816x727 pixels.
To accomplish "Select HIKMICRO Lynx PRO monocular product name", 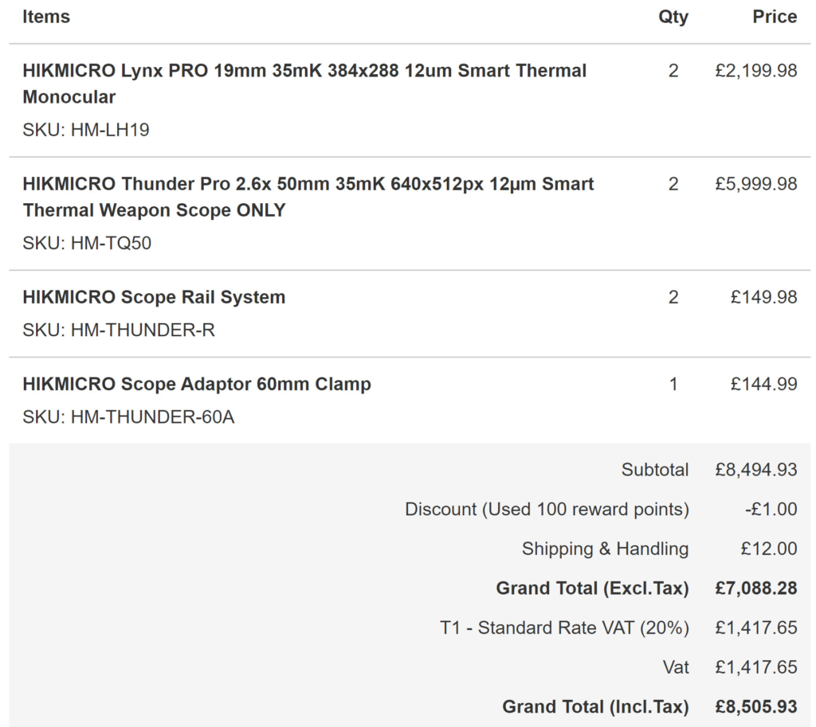I will tap(304, 84).
